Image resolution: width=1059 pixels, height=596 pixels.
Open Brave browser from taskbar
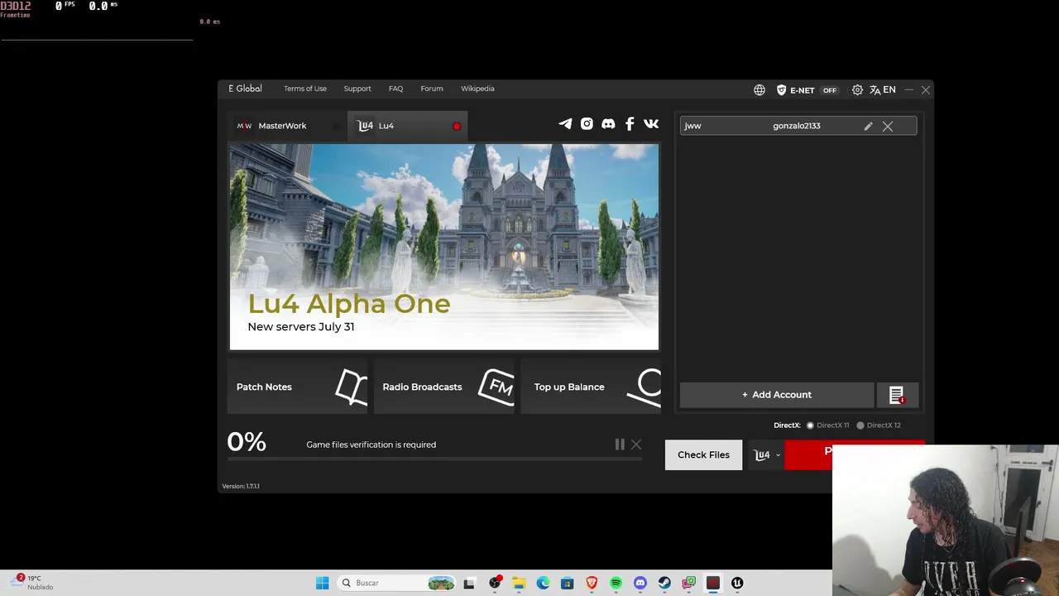(x=592, y=583)
